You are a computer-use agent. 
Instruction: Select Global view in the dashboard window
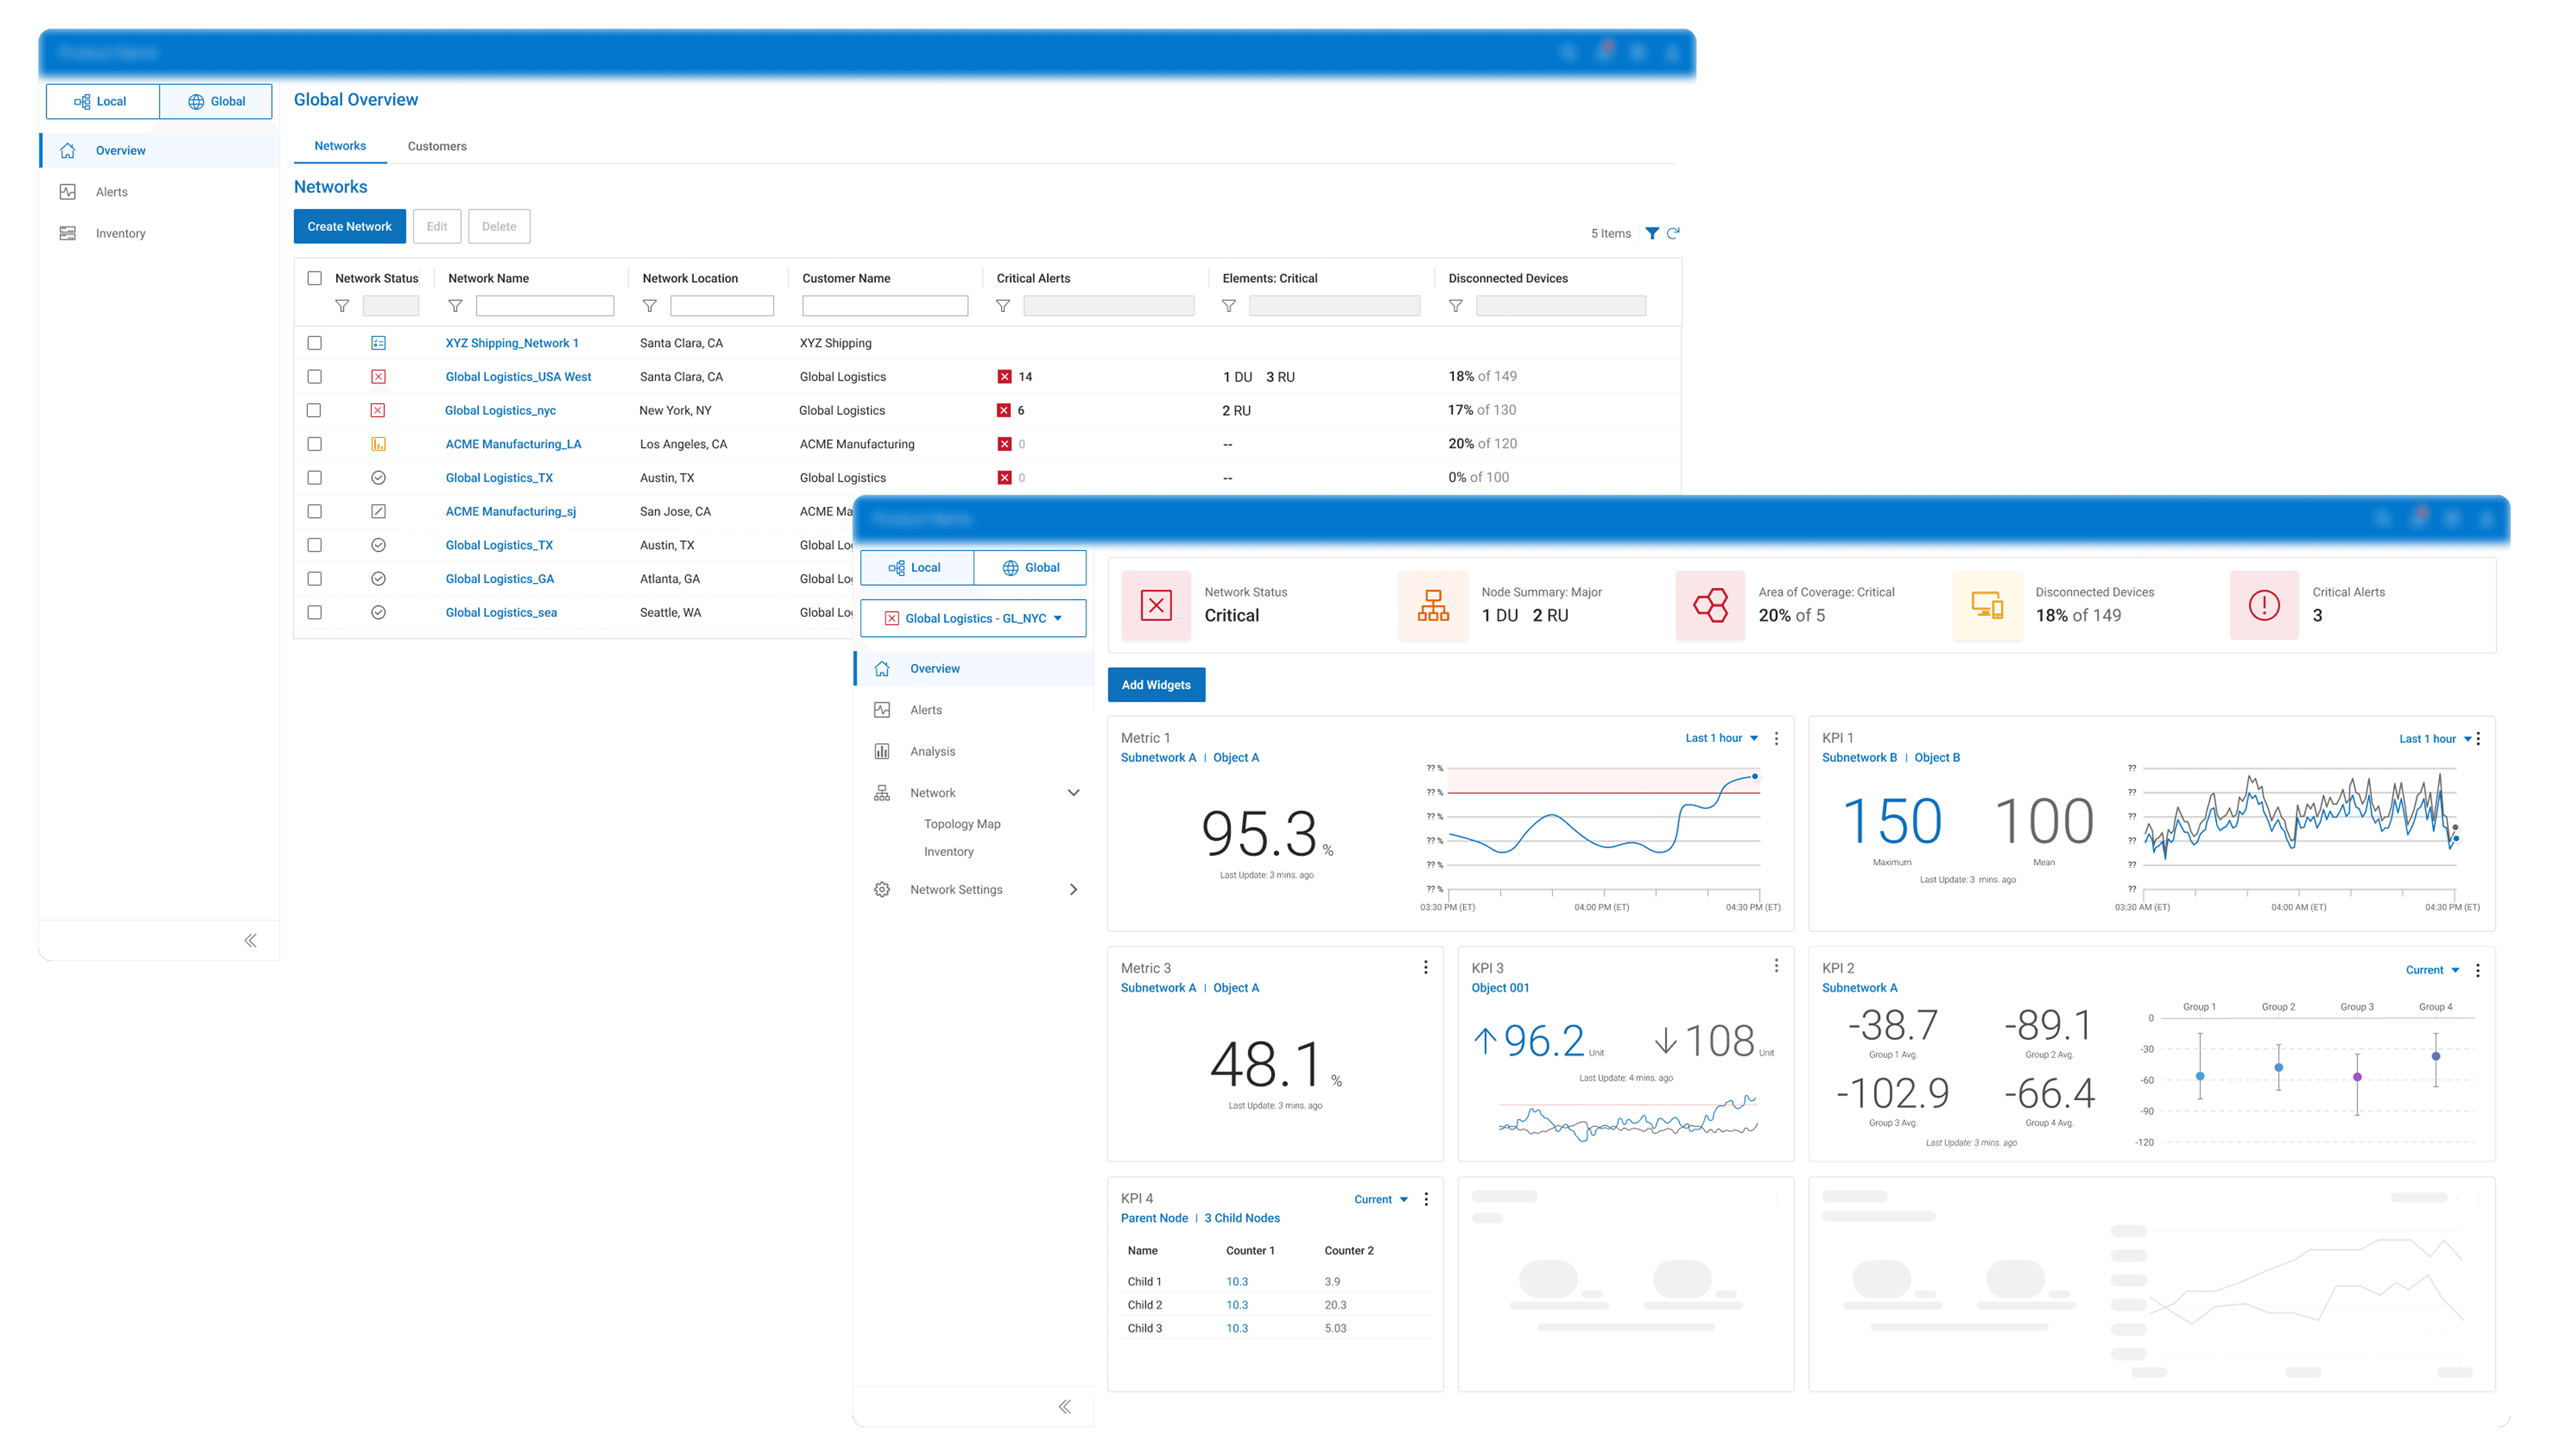coord(1030,567)
